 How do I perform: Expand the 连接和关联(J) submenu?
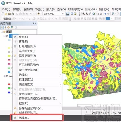(60, 51)
